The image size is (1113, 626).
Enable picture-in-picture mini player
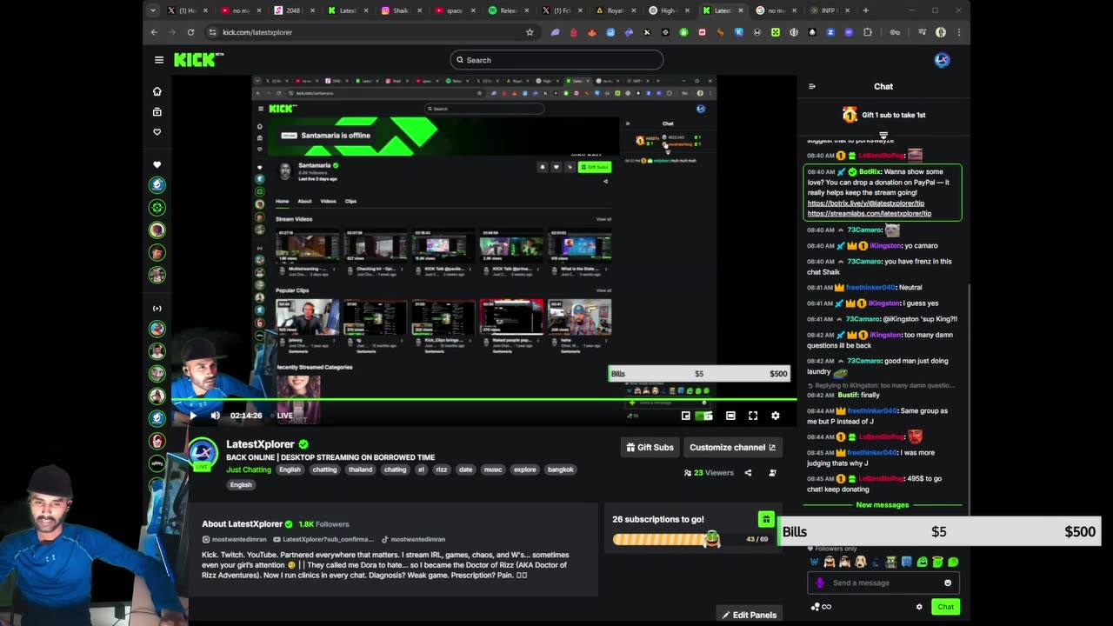pyautogui.click(x=686, y=416)
